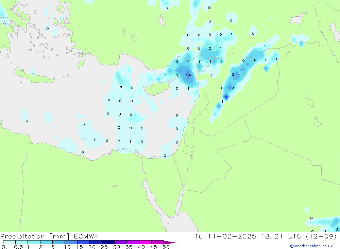Click the 5–10 mm medium blue legend swatch
Screen dimensions: 340x249
tap(58, 242)
